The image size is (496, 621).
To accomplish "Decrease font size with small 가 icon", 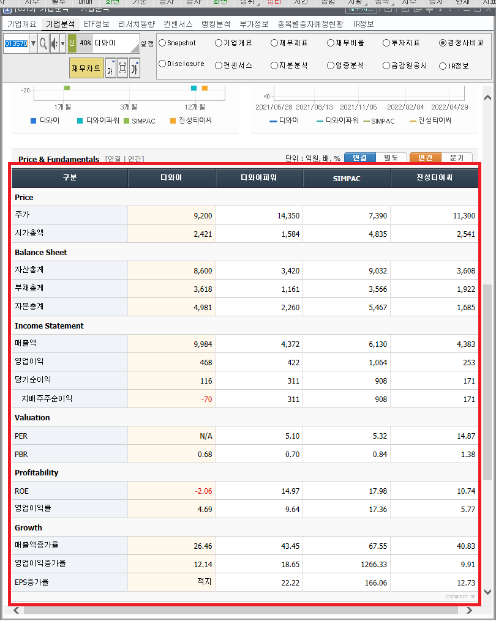I will tap(111, 68).
